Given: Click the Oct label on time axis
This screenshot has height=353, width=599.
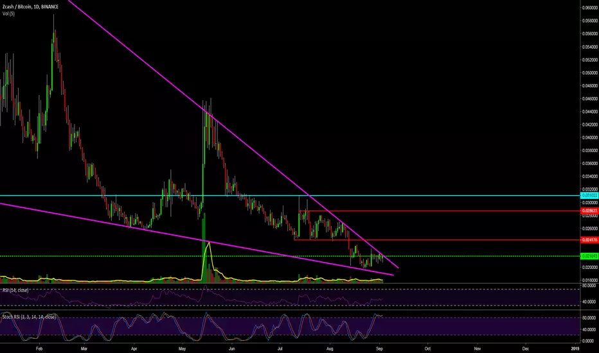Looking at the screenshot, I should coord(428,349).
